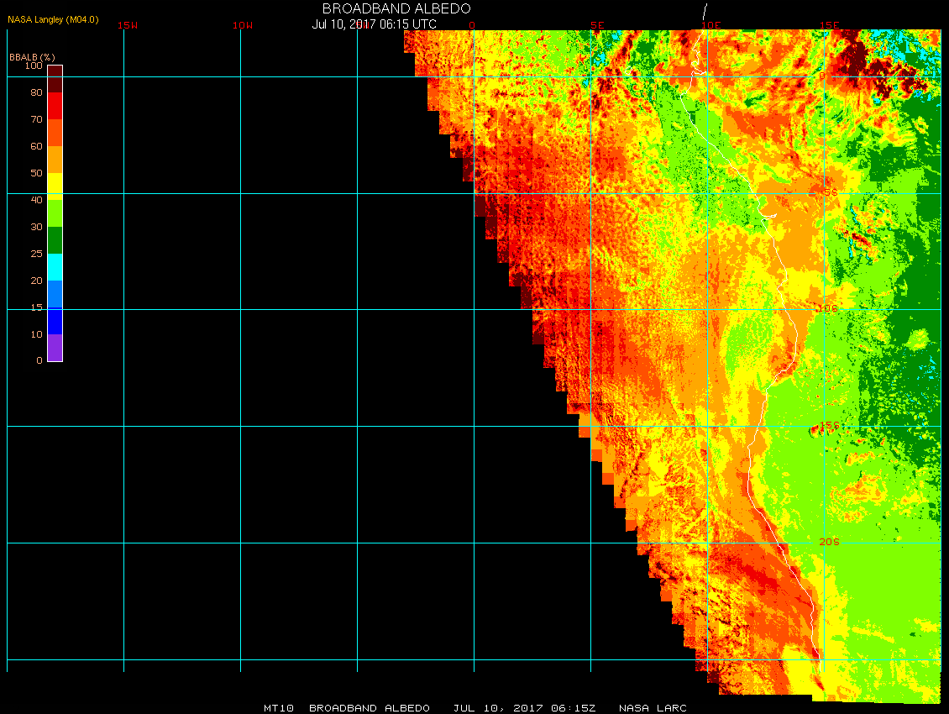
Task: Select the NASA Langley (M04.0) label
Action: coord(53,18)
